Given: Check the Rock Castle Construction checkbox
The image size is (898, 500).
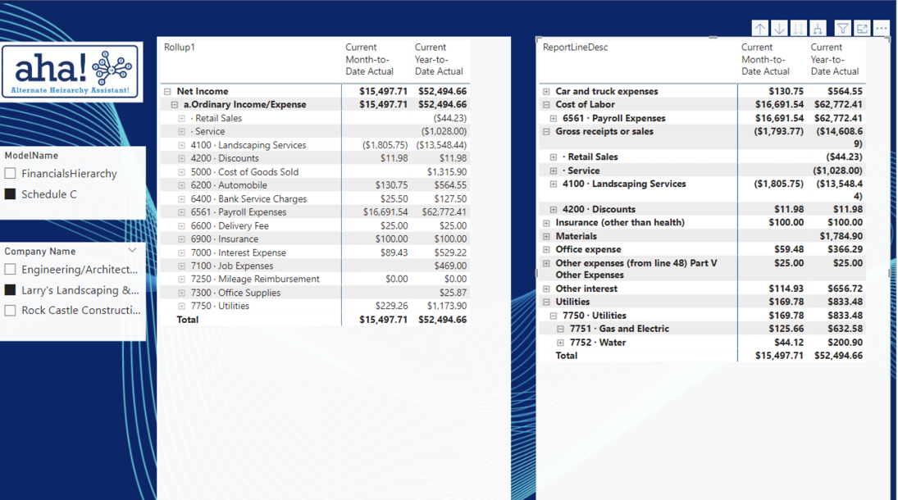Looking at the screenshot, I should [11, 311].
